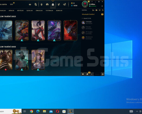Collapse the Genel friends group
Screen dimensions: 142x114
86,18
